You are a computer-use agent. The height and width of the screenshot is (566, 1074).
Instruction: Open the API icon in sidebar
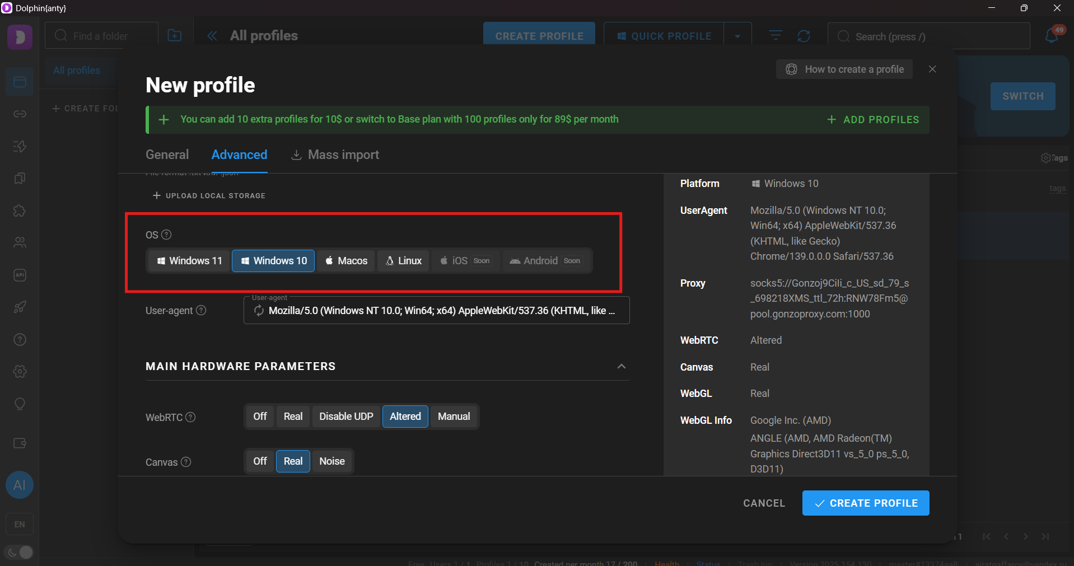pos(20,275)
